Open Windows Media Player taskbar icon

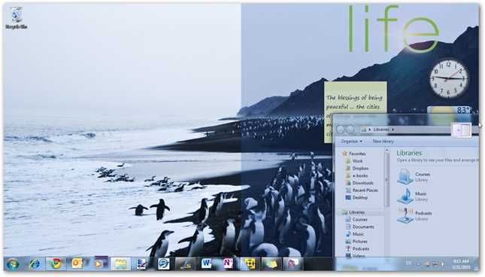[99, 263]
